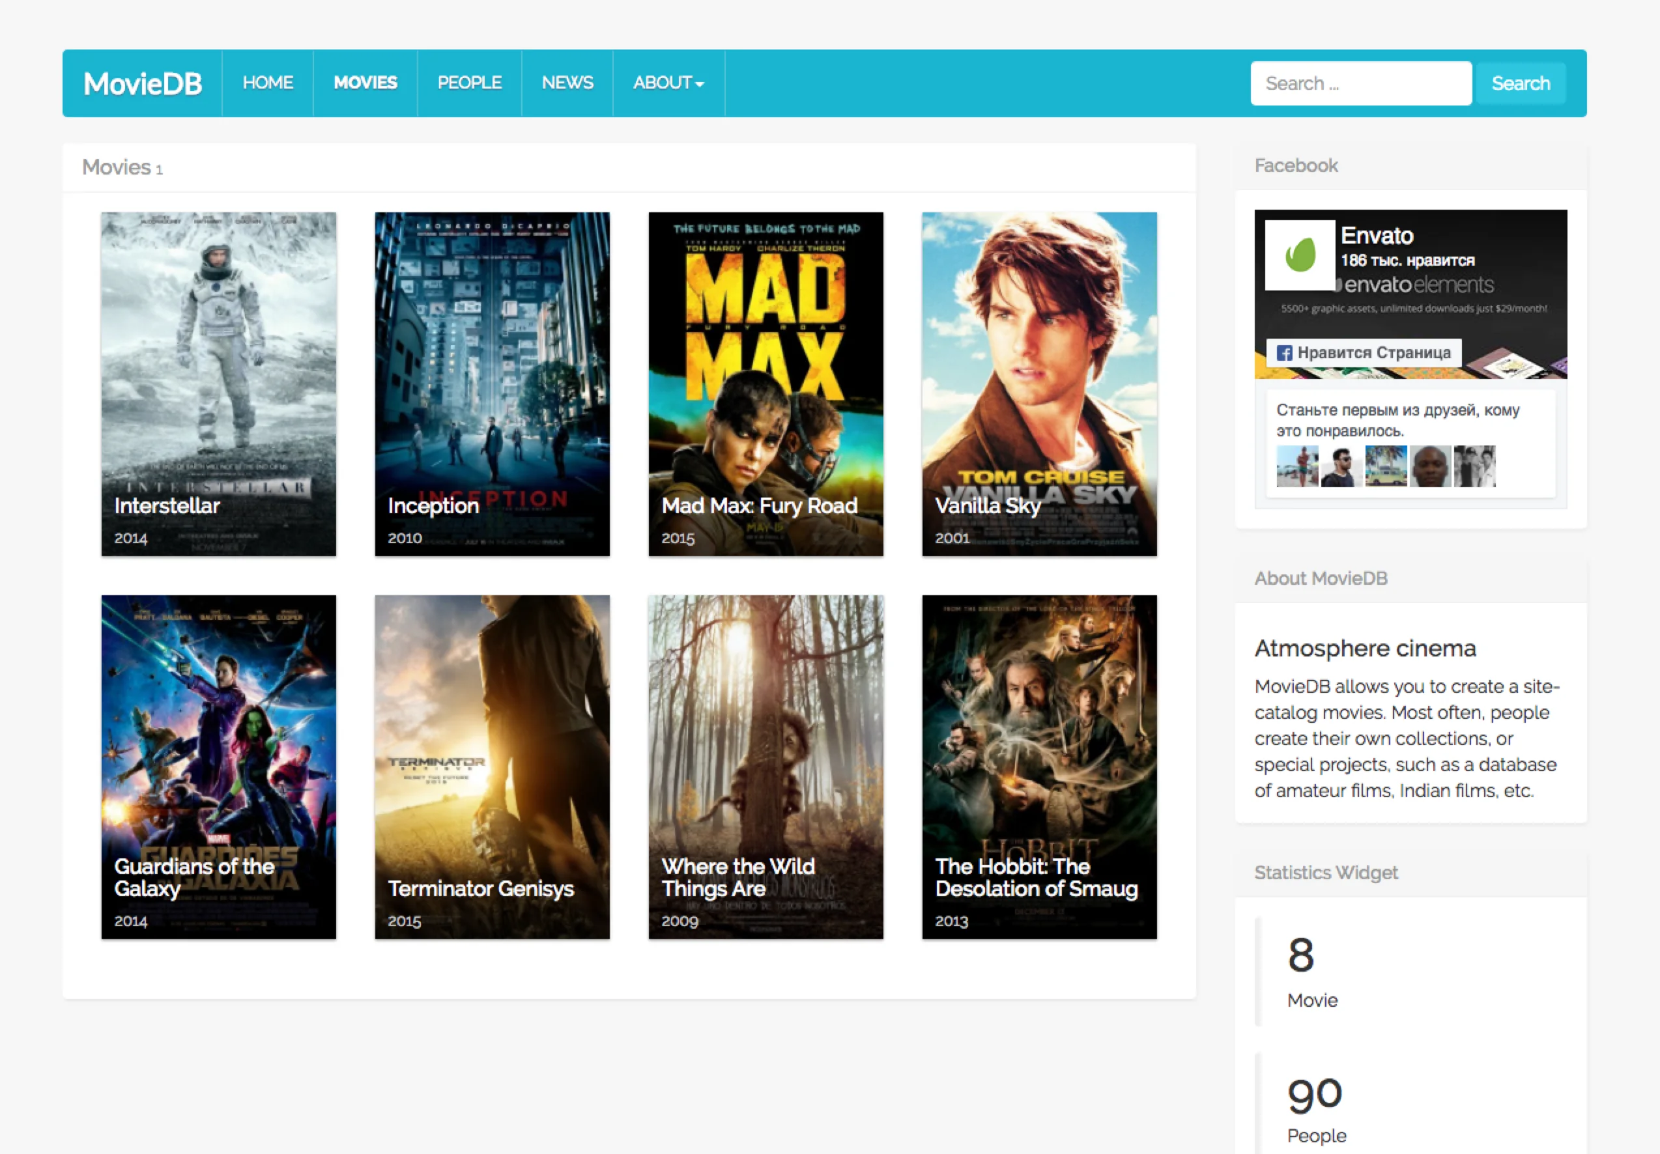Open the Interstellar movie poster
This screenshot has width=1660, height=1154.
[x=218, y=384]
